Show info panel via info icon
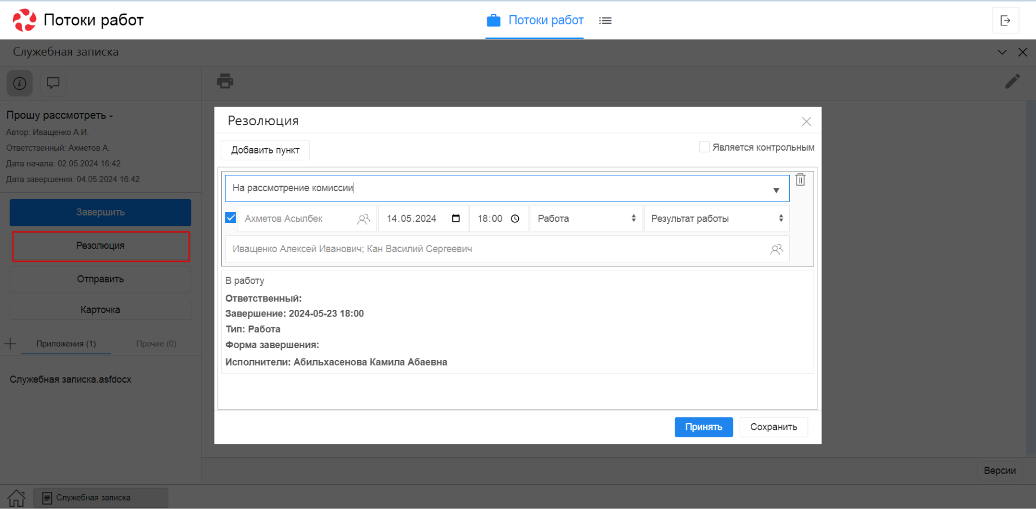 tap(20, 84)
